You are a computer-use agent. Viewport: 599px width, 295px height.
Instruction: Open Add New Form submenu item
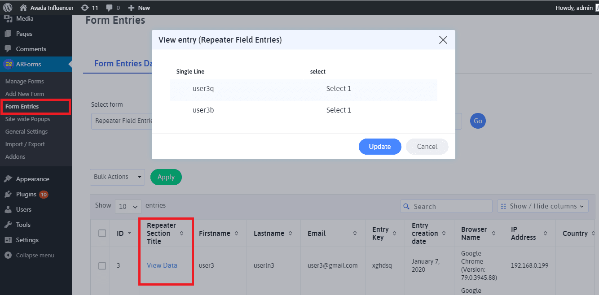(25, 94)
